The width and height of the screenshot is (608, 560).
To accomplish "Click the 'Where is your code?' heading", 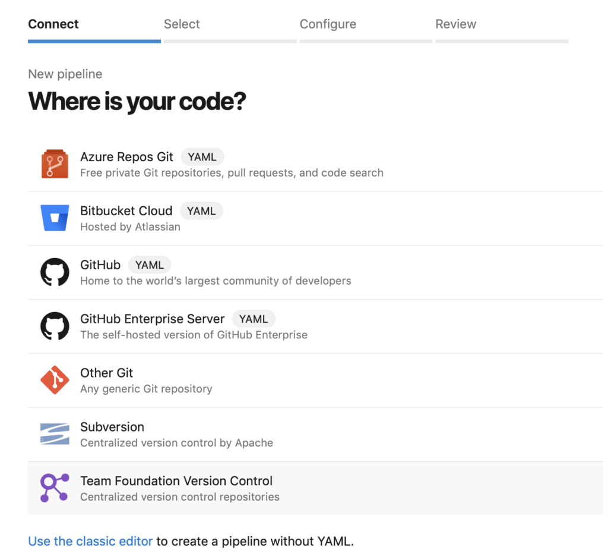I will [137, 102].
